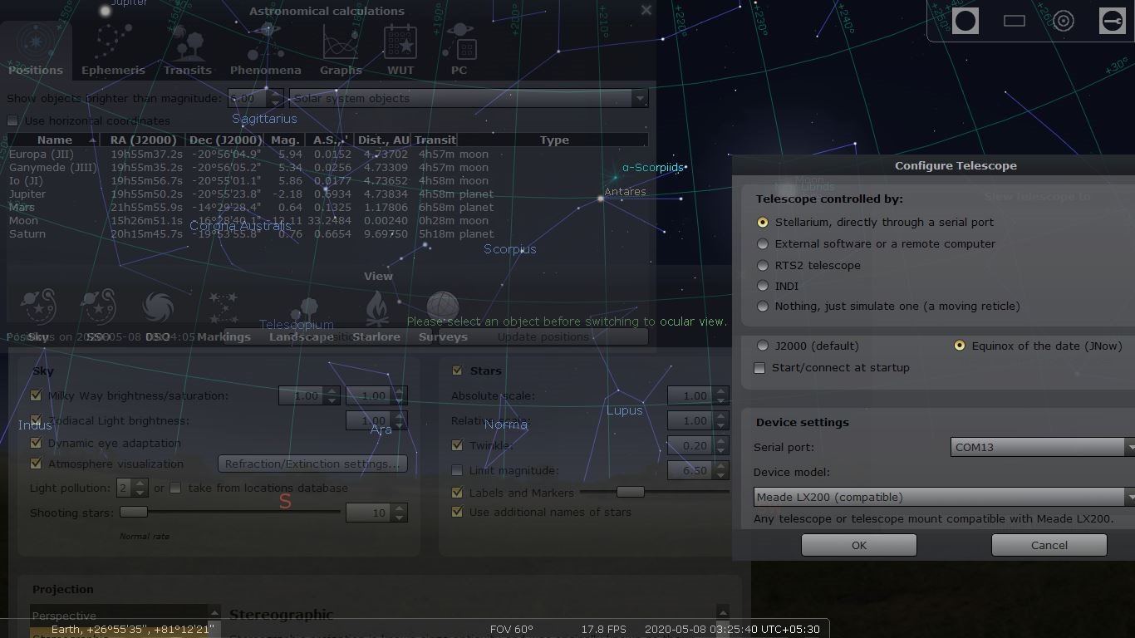
Task: Click the Graphs chart icon
Action: 341,40
